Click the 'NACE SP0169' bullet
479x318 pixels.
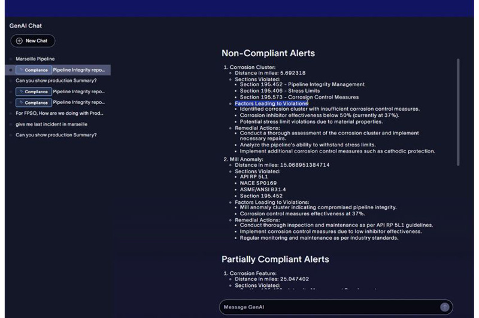point(258,184)
